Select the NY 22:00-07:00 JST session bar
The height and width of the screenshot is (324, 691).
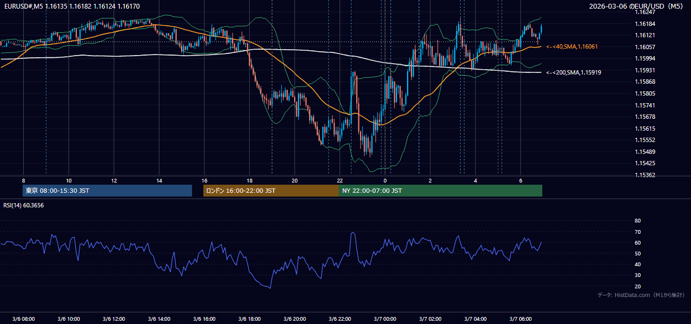(441, 191)
